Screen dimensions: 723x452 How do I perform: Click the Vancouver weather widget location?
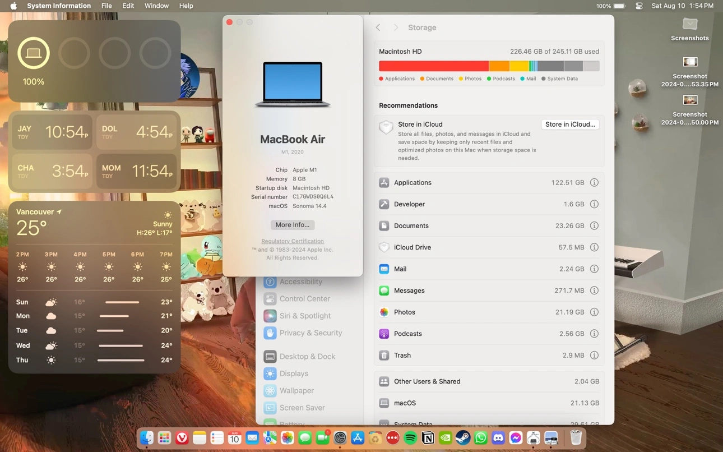click(x=39, y=212)
